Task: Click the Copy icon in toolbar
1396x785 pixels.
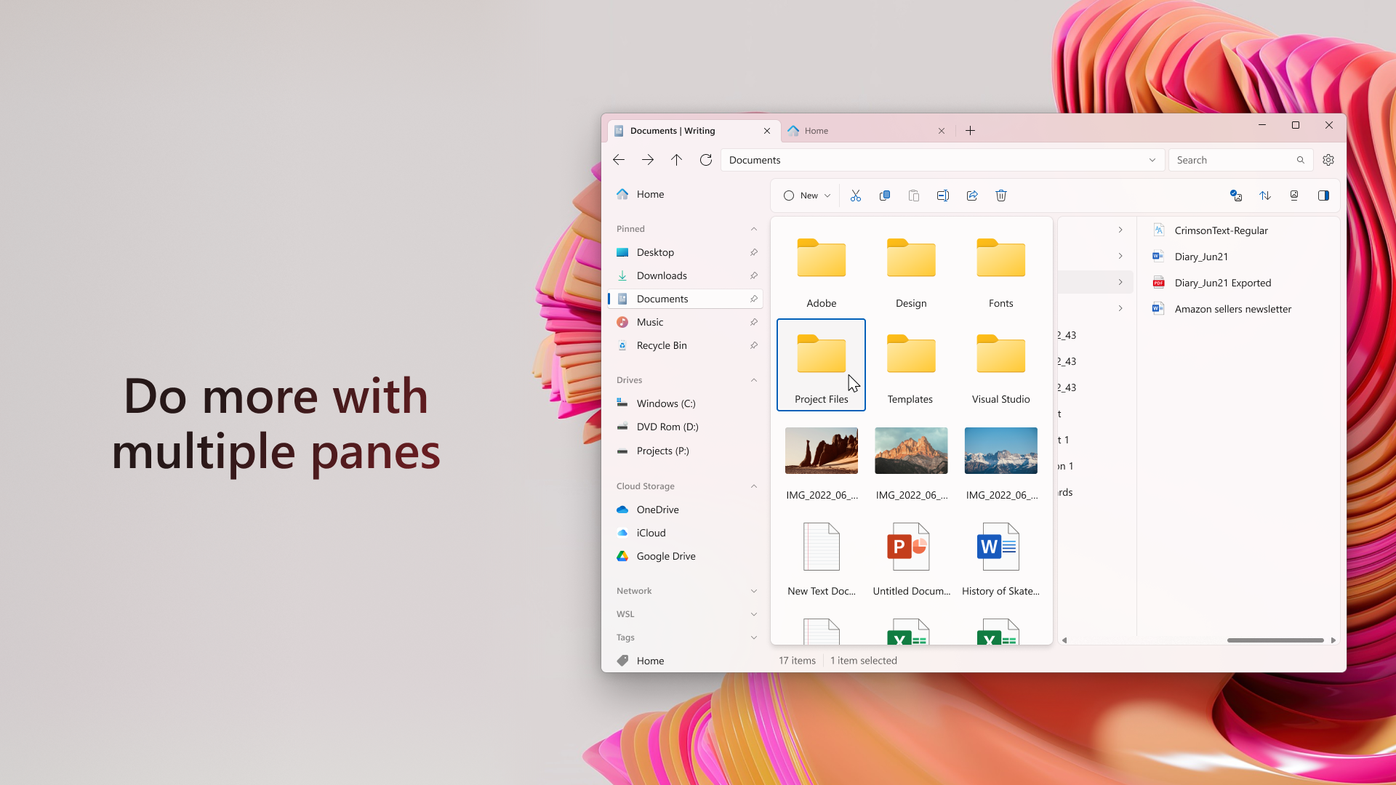Action: (x=884, y=196)
